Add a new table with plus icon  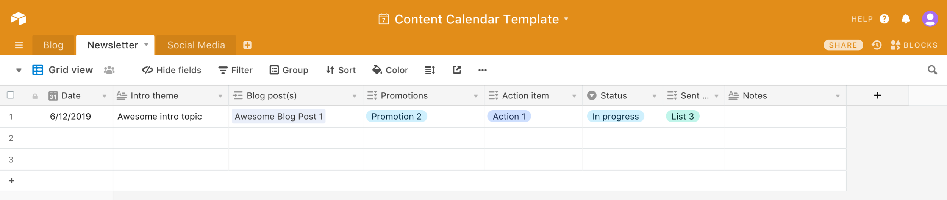(x=247, y=45)
